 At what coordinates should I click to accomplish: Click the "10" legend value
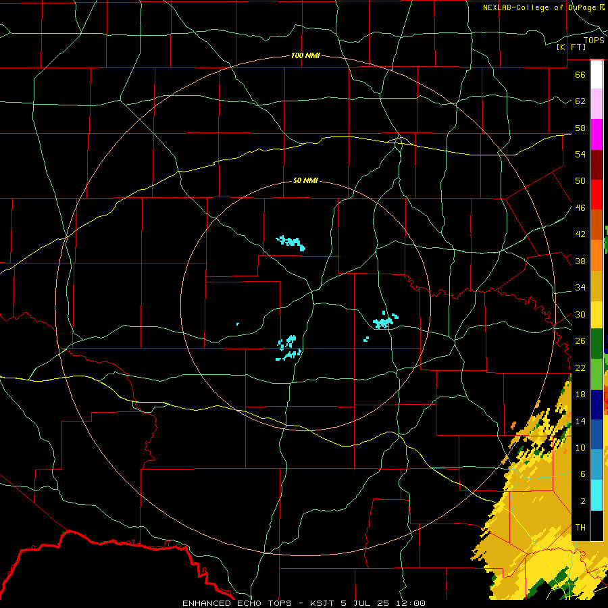(x=580, y=447)
